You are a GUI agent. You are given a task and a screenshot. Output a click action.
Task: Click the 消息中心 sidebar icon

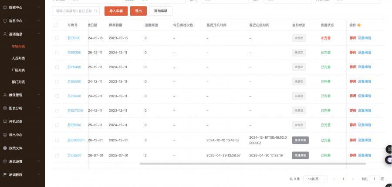(5, 21)
